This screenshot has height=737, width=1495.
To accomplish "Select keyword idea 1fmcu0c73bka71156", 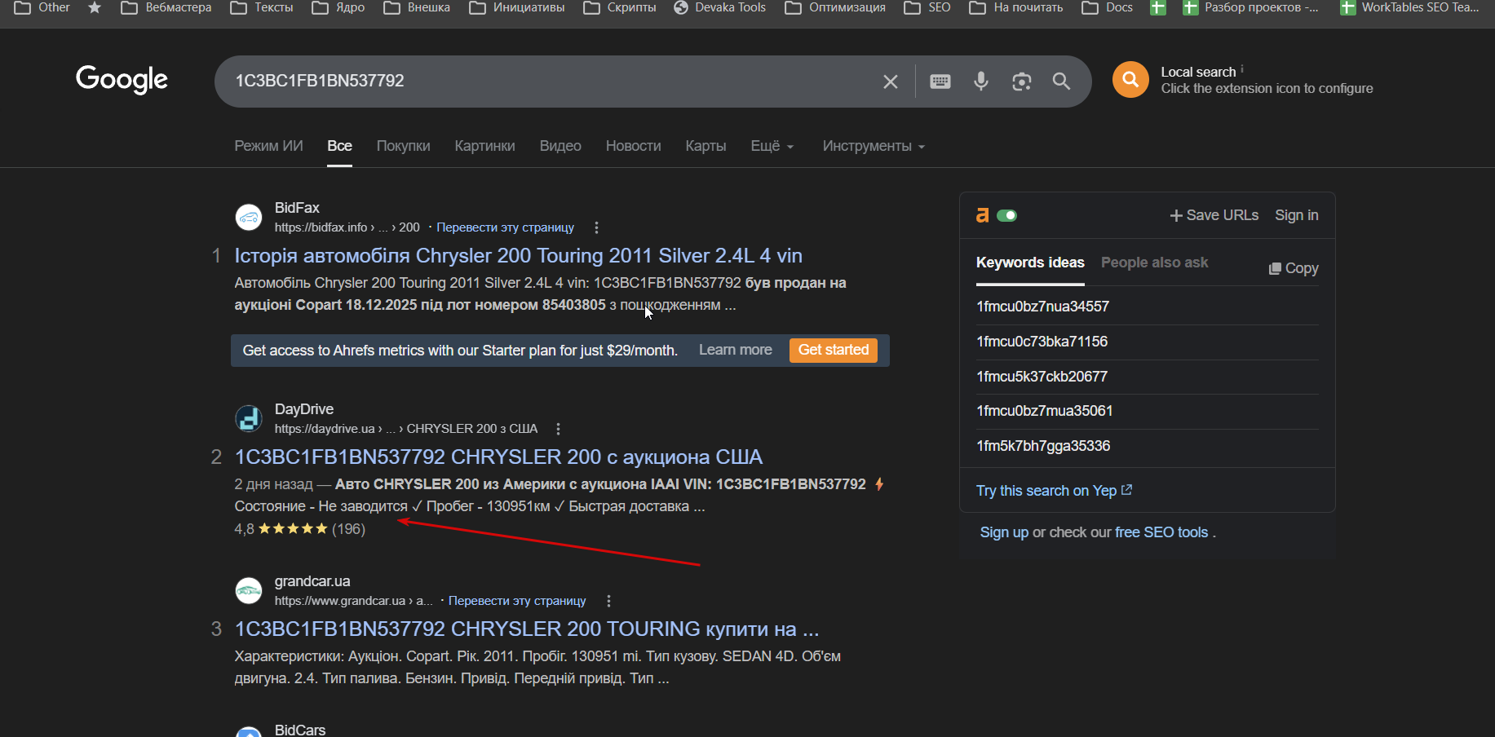I will coord(1042,342).
